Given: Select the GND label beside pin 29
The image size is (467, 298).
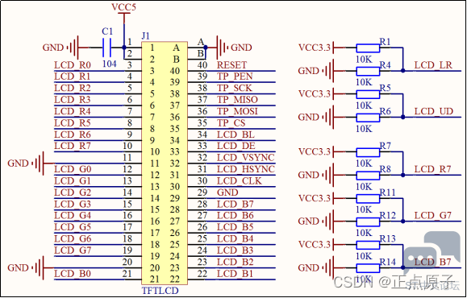Looking at the screenshot, I should (227, 192).
